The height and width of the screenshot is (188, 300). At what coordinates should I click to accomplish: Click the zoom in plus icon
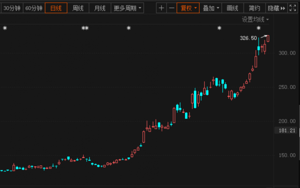161,8
